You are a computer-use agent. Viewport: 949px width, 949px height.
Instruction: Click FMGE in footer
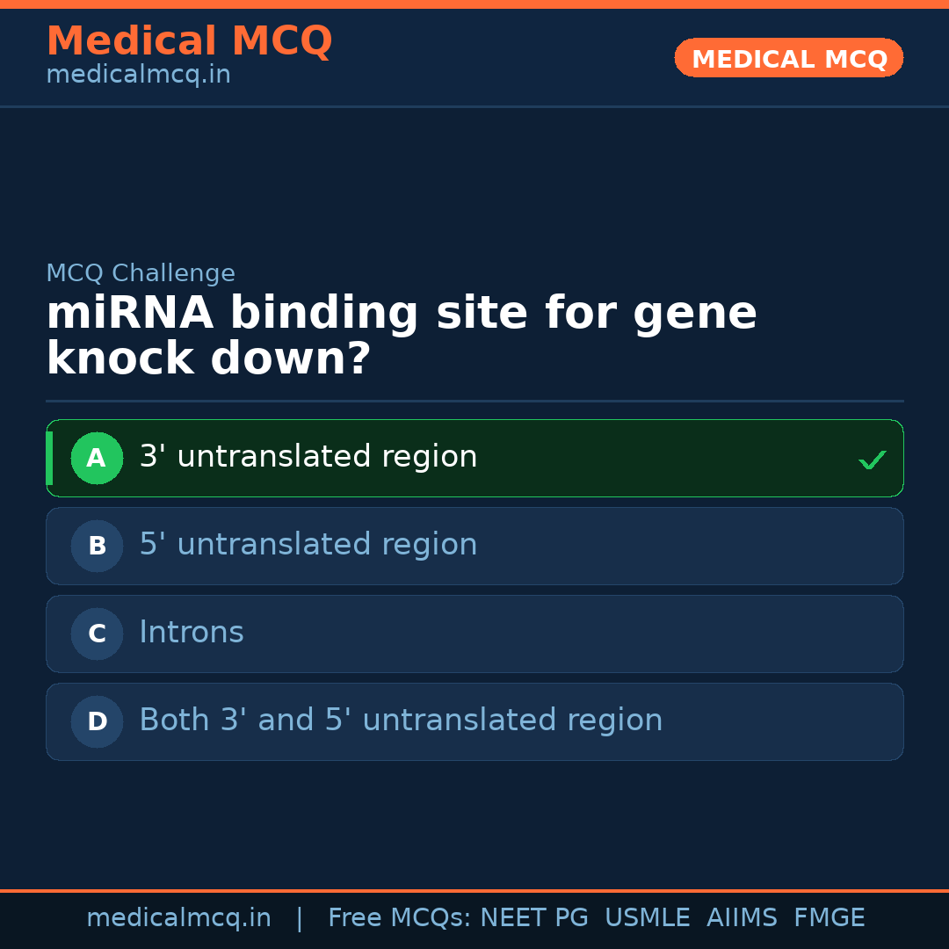click(829, 918)
